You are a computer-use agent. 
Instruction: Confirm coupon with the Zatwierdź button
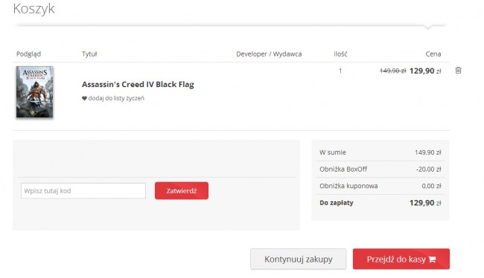(182, 191)
